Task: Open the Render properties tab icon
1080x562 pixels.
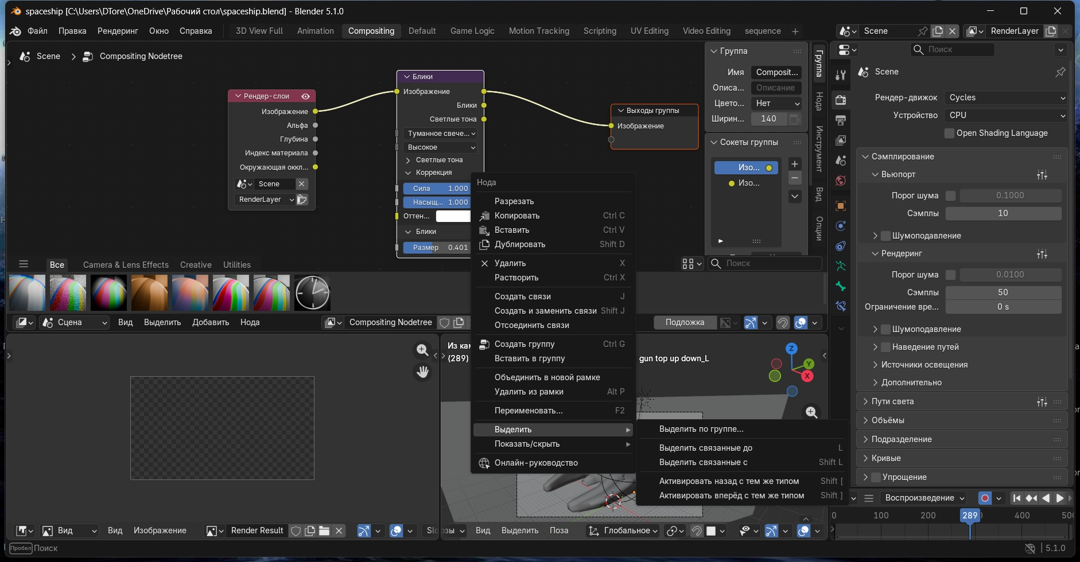Action: point(841,100)
